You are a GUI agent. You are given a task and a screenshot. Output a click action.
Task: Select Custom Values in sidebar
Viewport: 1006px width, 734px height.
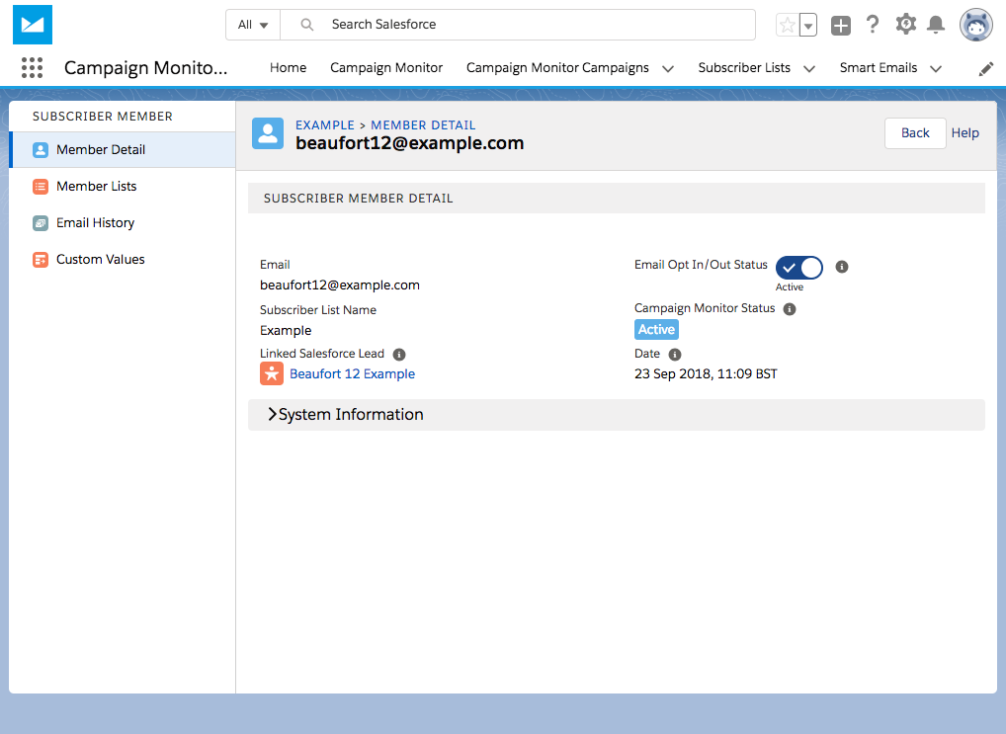(x=124, y=260)
